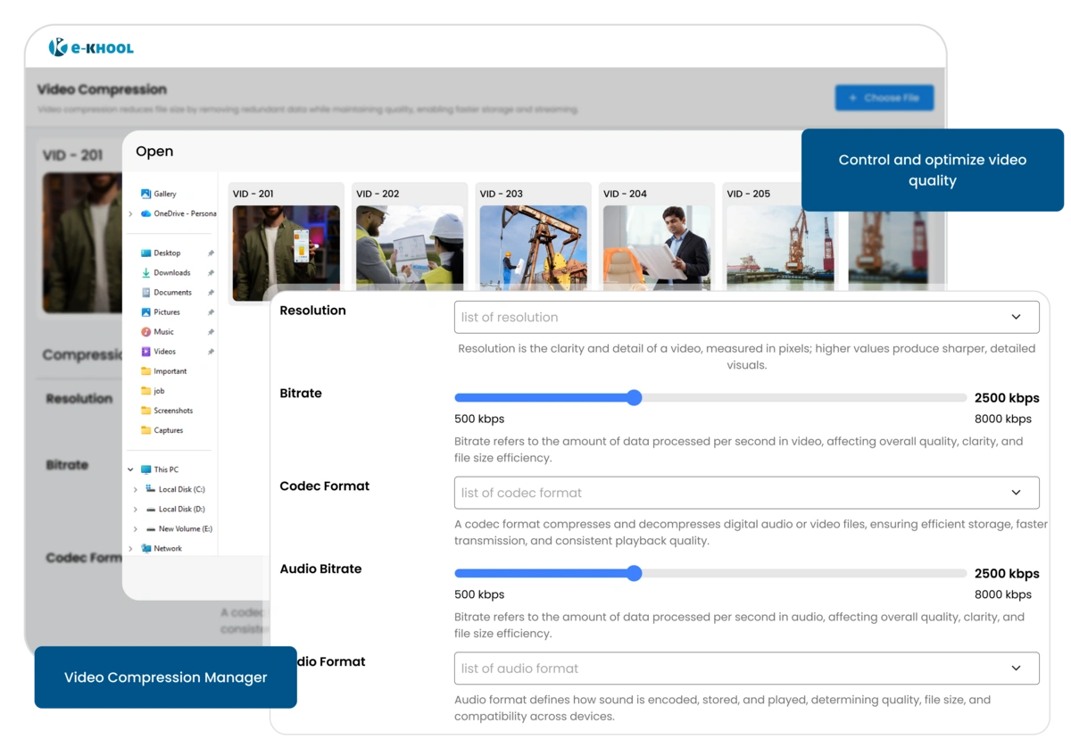Expand Local Disk (C:) in the tree

point(137,489)
